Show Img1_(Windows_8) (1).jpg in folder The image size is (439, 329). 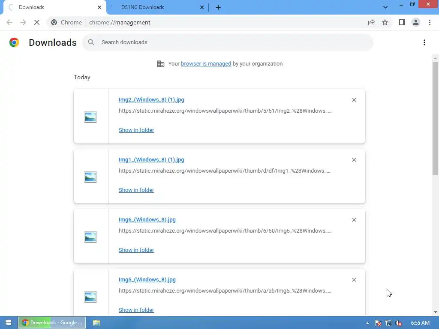click(136, 190)
